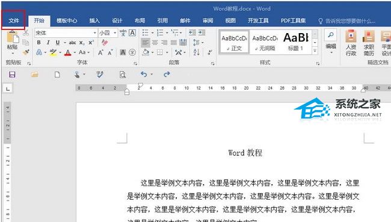Open underline style dropdown arrow

tap(65, 43)
